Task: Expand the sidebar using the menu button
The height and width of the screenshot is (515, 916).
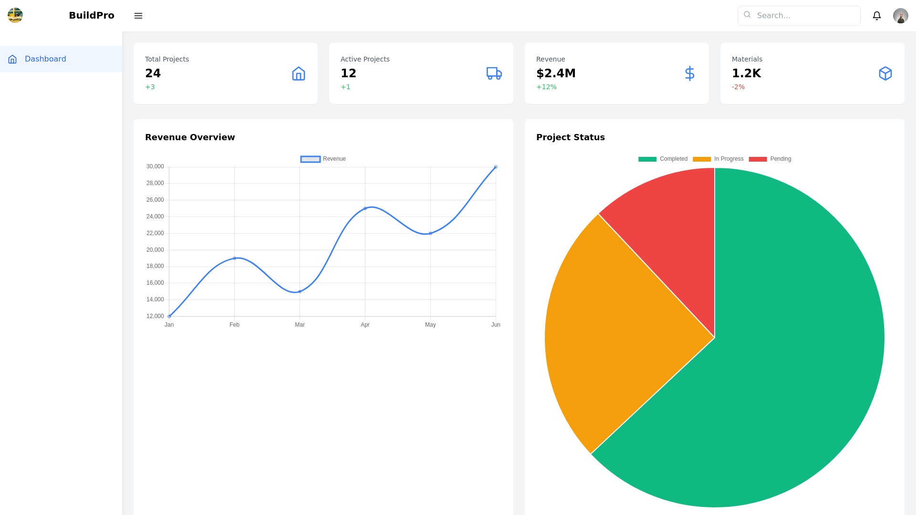Action: [138, 15]
